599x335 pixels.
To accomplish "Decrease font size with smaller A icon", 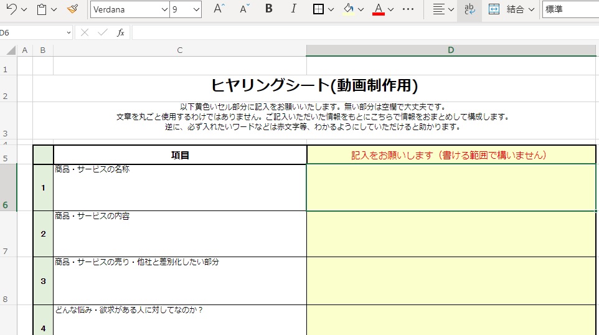I will pyautogui.click(x=245, y=9).
